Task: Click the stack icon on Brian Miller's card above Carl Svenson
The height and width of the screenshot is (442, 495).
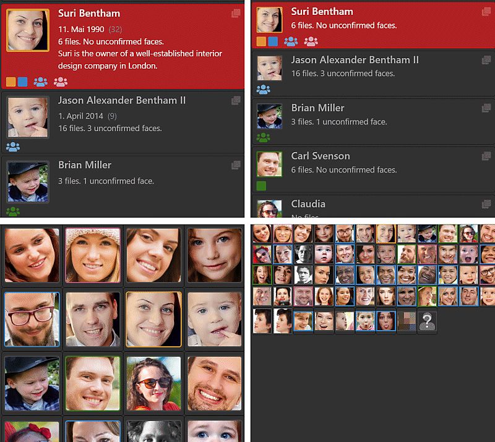Action: tap(486, 108)
